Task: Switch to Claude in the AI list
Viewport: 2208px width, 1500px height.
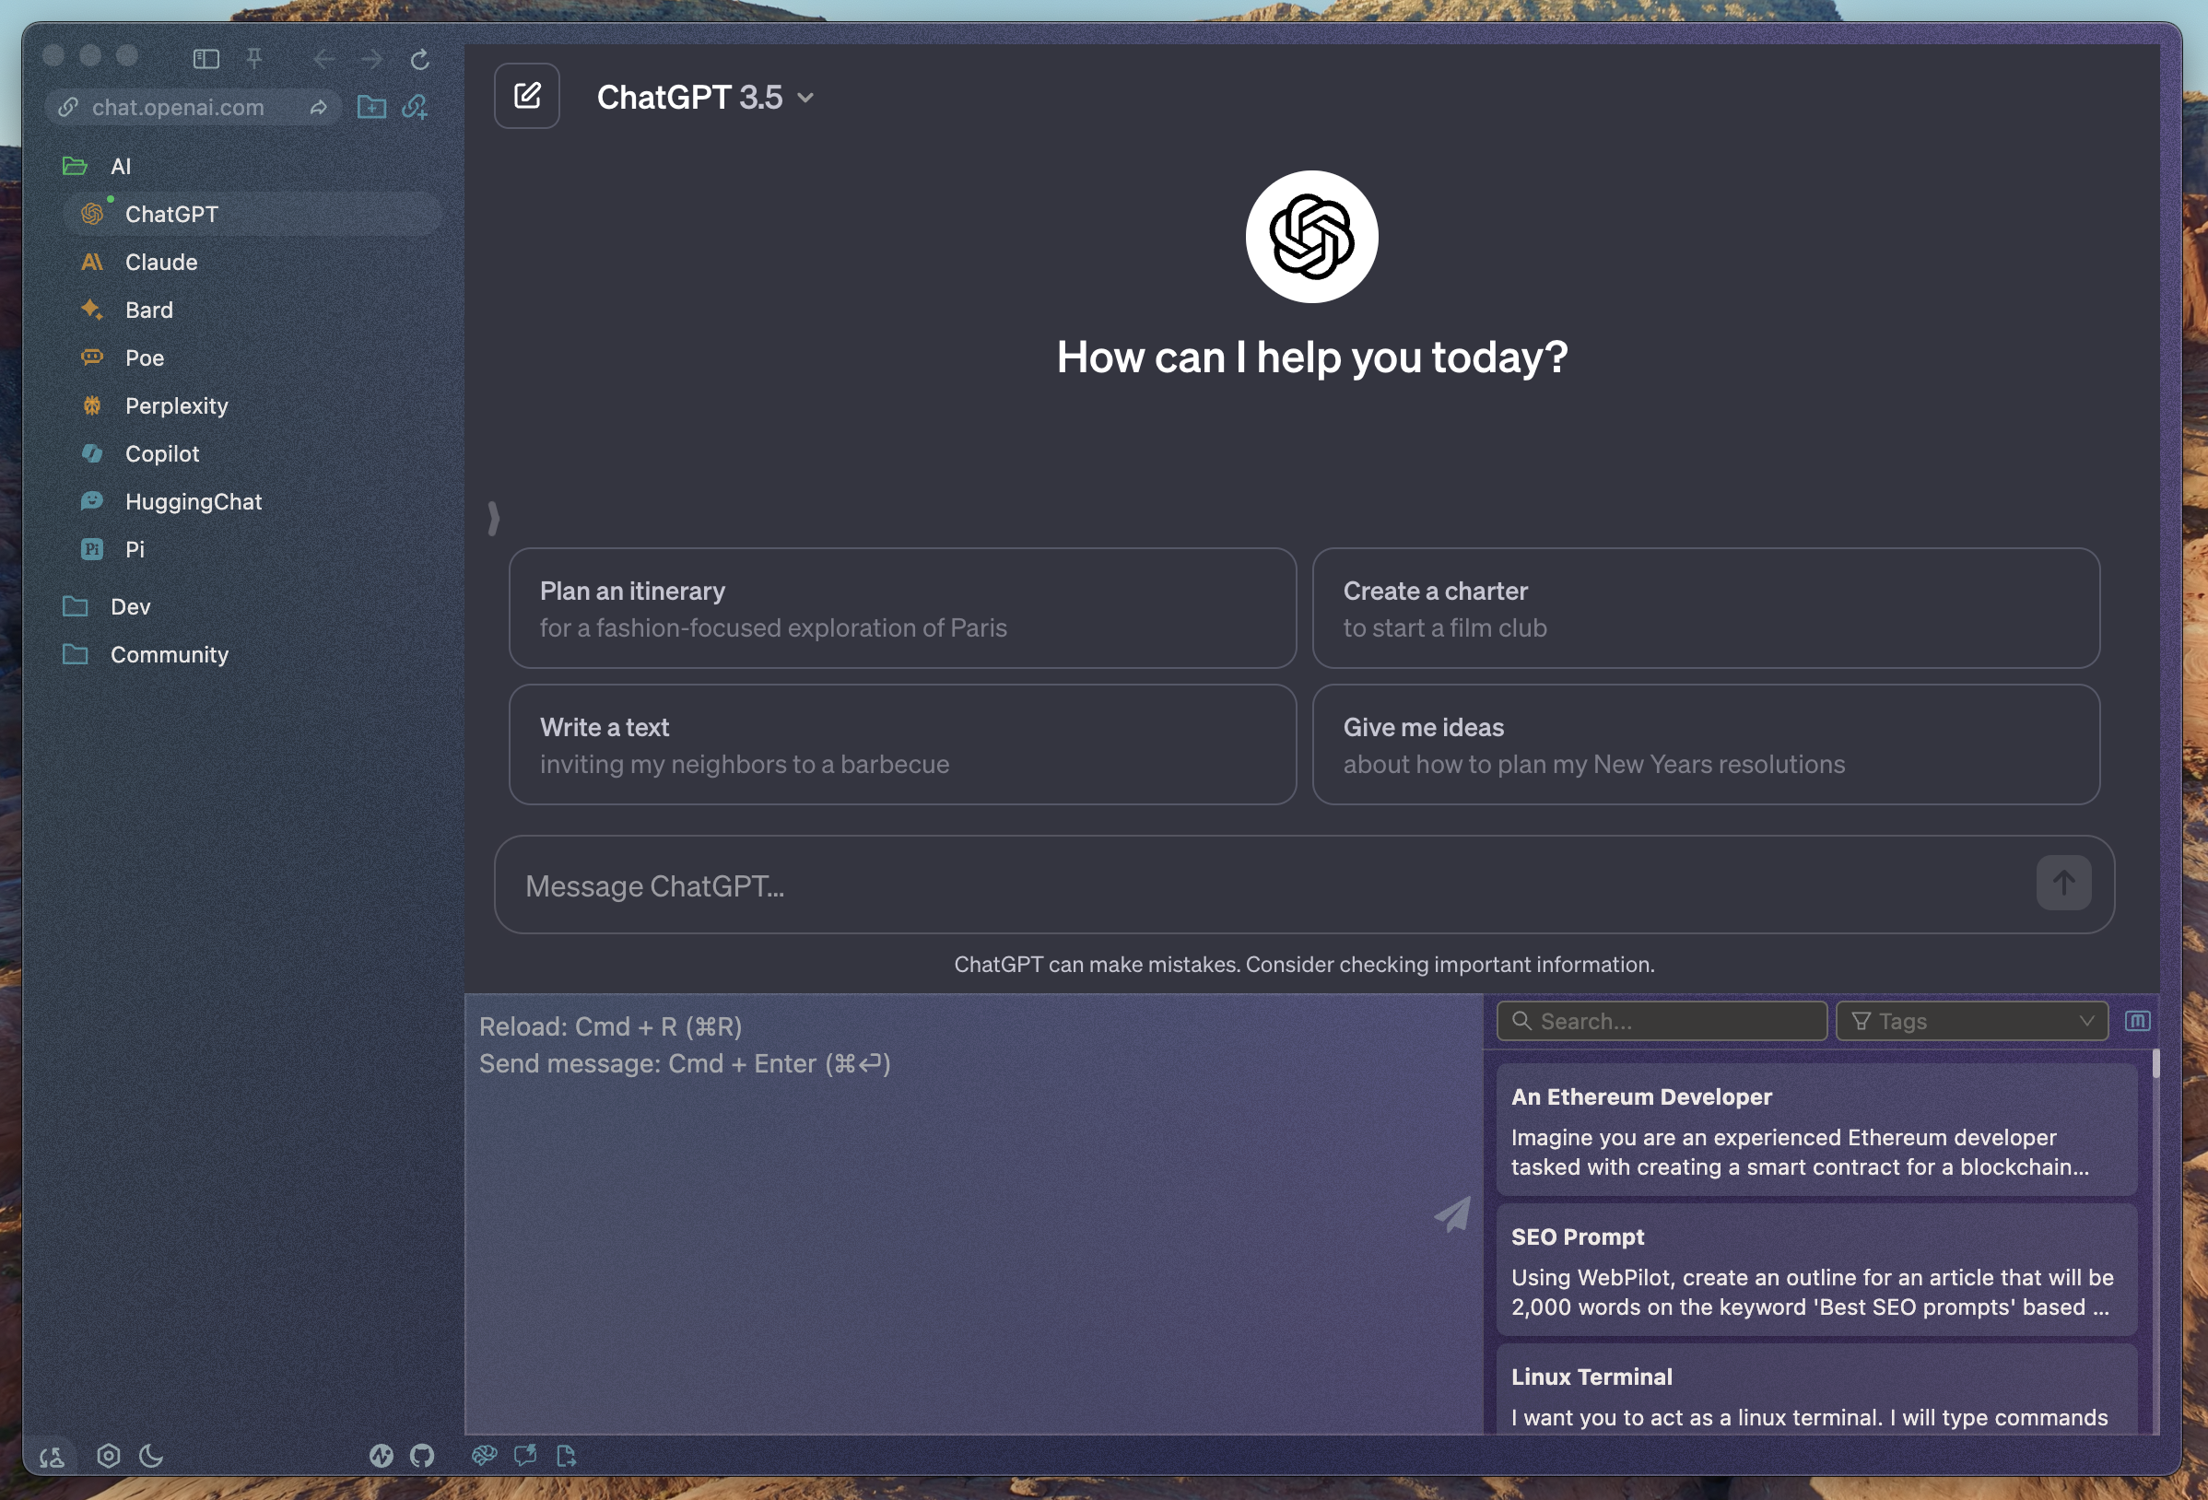Action: pyautogui.click(x=160, y=263)
